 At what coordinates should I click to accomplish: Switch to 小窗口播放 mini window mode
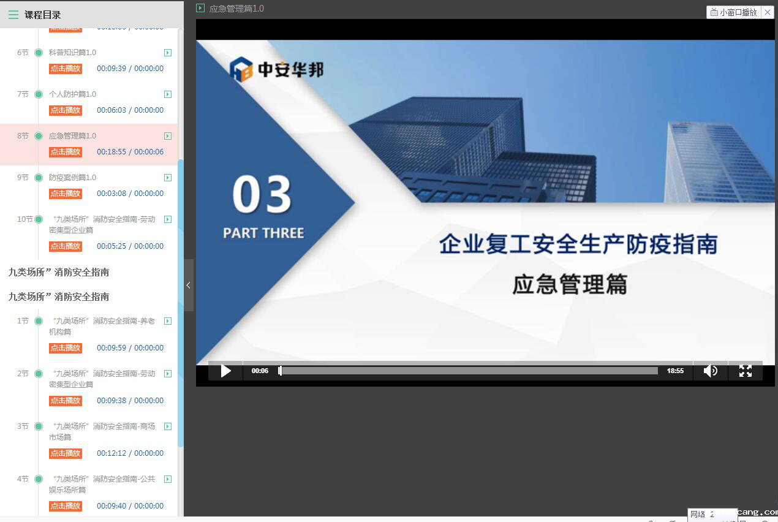[733, 12]
